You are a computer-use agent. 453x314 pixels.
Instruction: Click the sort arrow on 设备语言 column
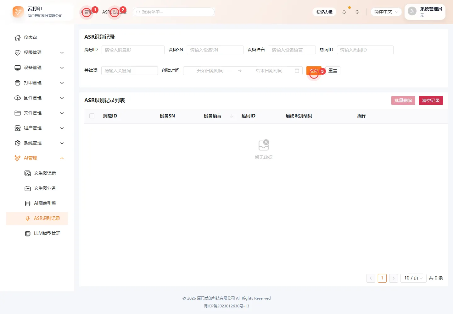pyautogui.click(x=232, y=116)
